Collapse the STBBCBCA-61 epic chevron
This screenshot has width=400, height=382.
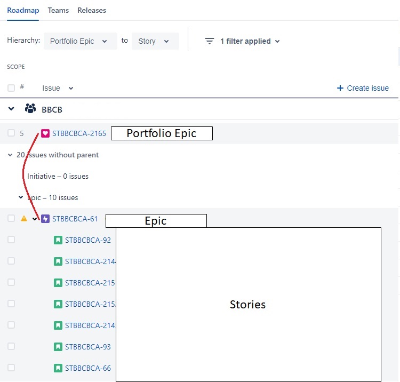(x=35, y=219)
